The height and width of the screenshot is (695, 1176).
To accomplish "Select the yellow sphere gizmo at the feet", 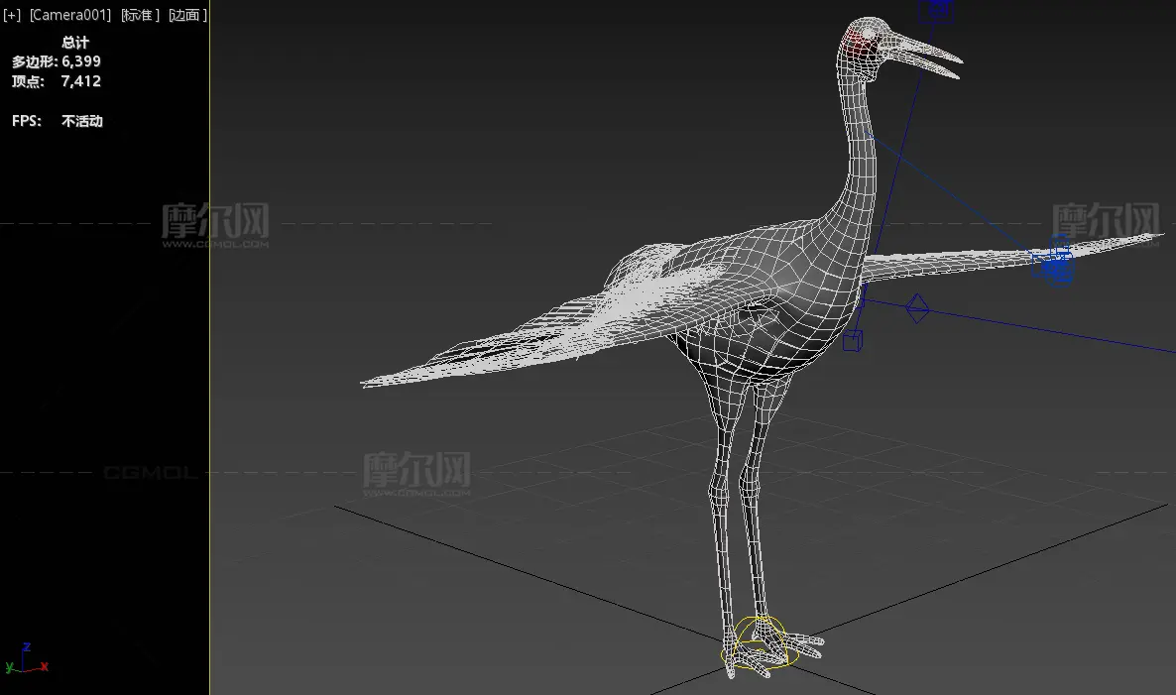I will tap(759, 641).
